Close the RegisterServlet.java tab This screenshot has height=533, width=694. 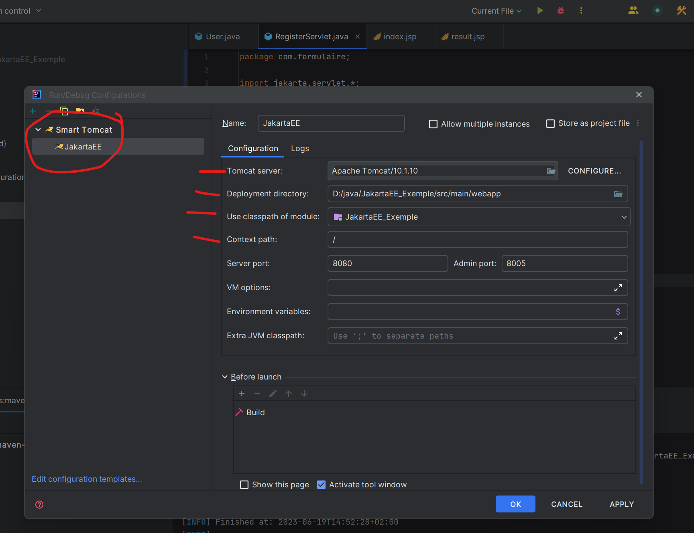358,36
